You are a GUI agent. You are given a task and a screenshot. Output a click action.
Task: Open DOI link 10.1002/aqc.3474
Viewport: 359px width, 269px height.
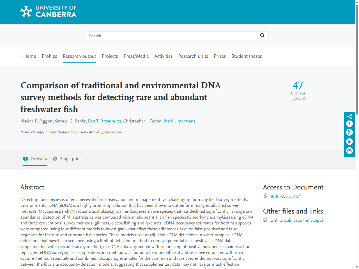[x=285, y=196]
